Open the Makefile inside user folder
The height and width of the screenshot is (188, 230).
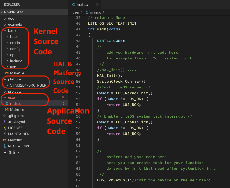[x=17, y=109]
